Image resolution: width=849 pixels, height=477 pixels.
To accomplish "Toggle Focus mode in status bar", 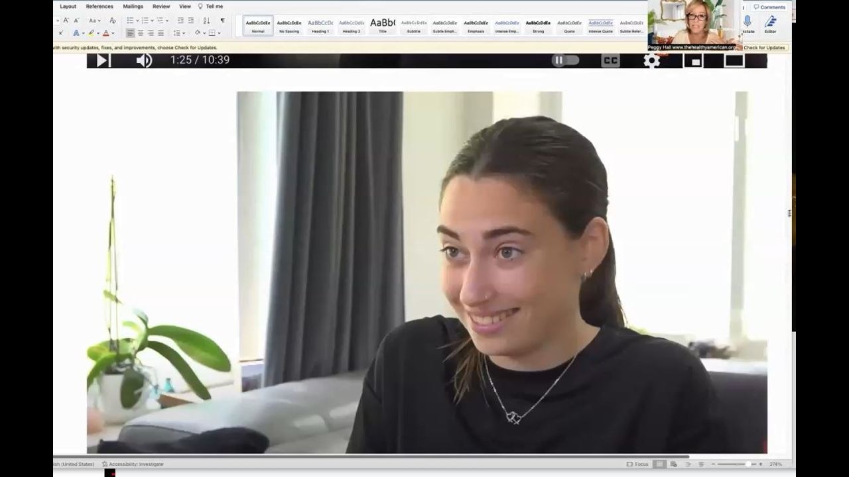I will (637, 464).
